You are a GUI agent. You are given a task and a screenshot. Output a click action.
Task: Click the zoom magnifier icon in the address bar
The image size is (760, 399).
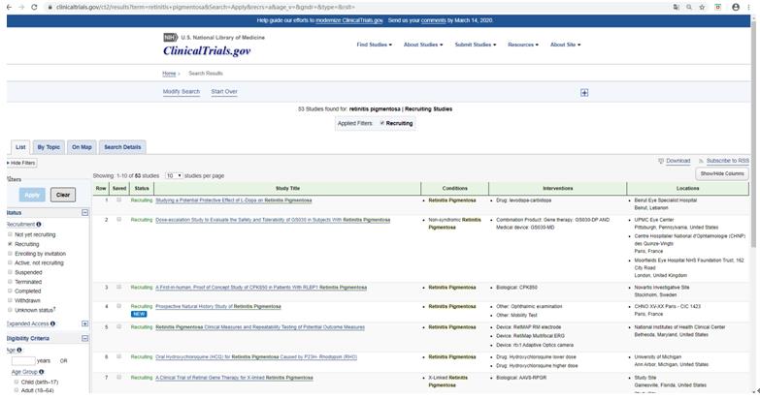coord(689,7)
